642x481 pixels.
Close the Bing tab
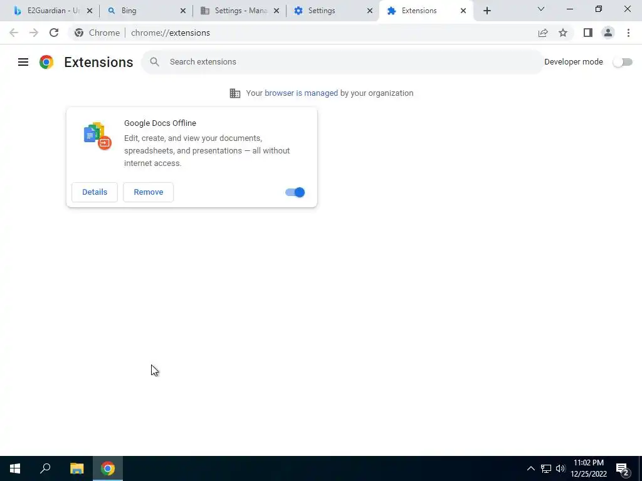pyautogui.click(x=183, y=11)
